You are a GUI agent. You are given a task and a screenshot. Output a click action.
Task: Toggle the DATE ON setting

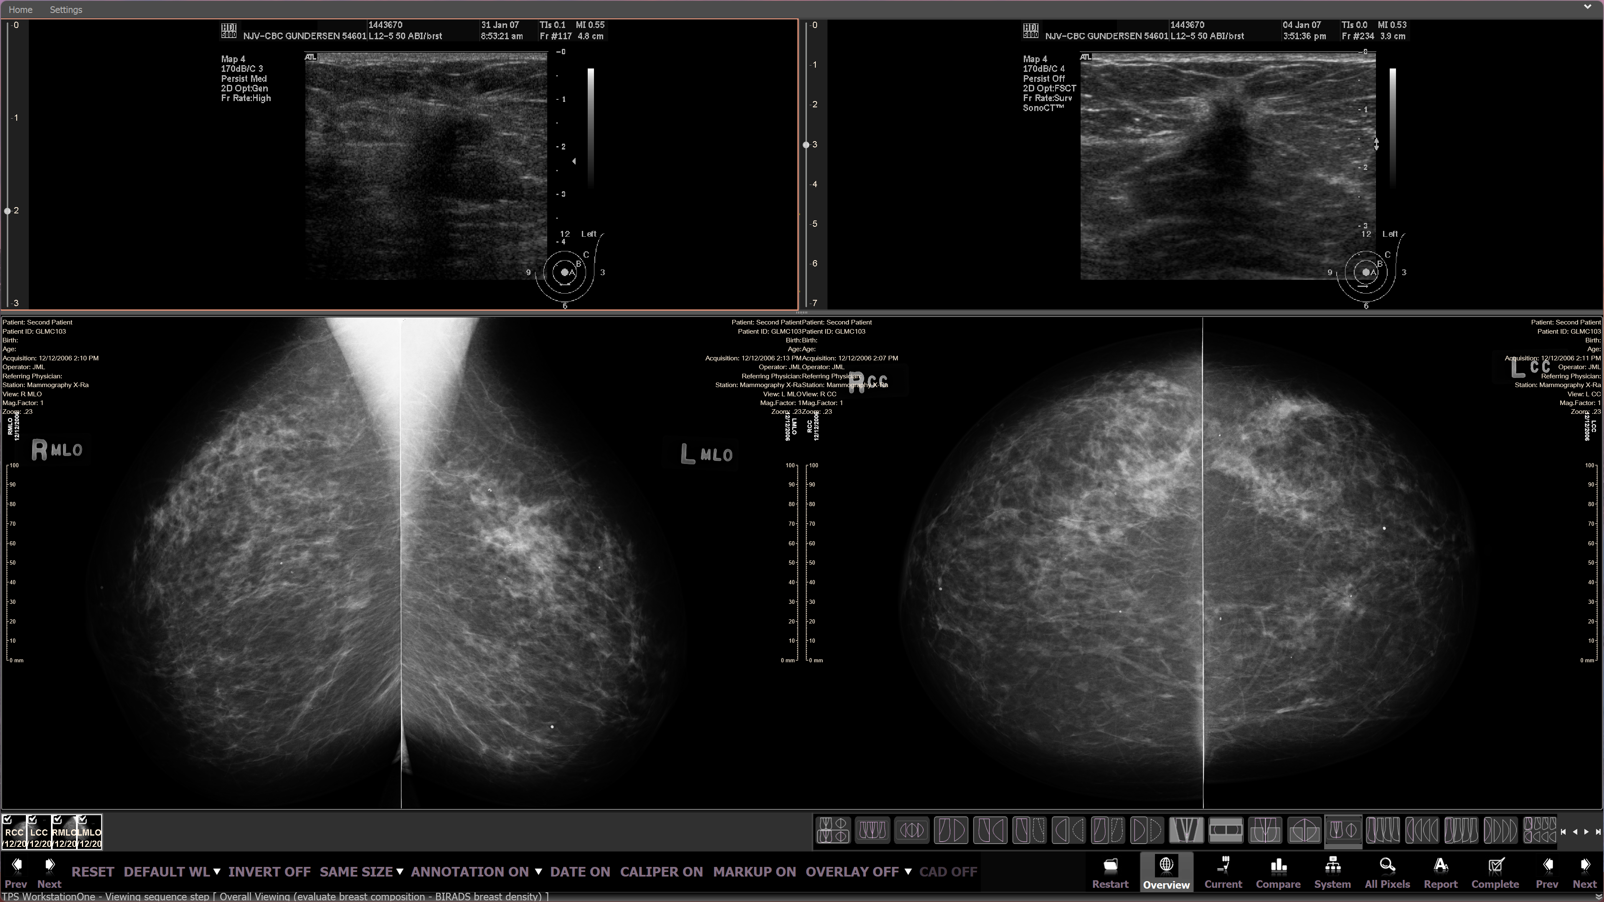[580, 872]
